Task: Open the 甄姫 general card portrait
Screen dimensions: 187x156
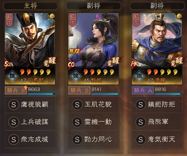Action: coord(93,49)
